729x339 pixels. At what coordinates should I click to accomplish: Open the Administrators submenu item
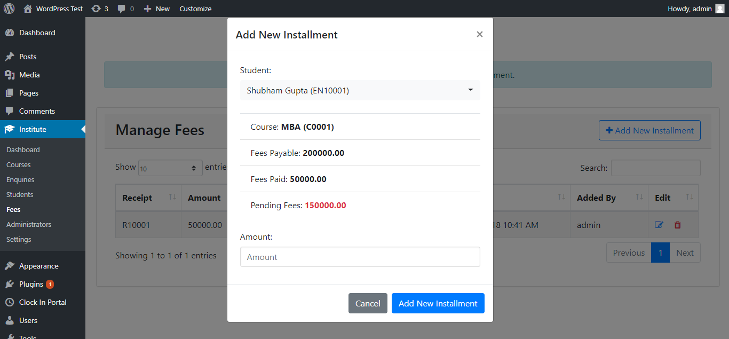(29, 224)
